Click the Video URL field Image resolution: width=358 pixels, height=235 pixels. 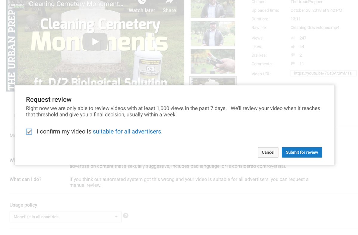323,73
